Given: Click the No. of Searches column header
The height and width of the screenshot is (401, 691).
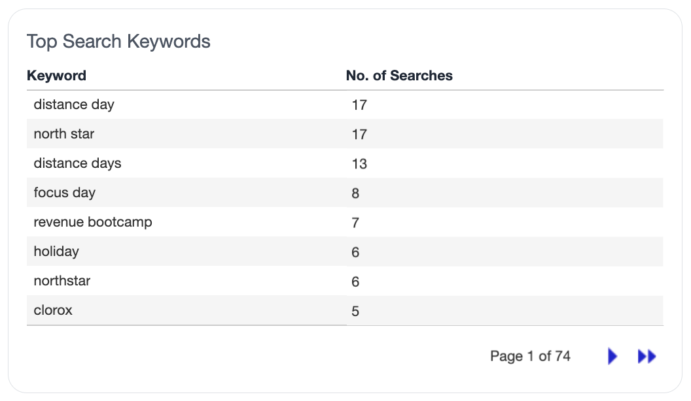Looking at the screenshot, I should (x=399, y=76).
